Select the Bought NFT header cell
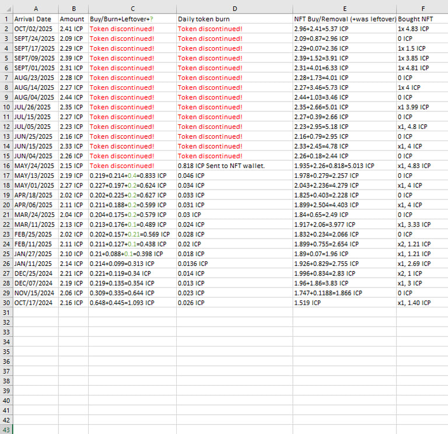This screenshot has height=434, width=448. tap(422, 19)
